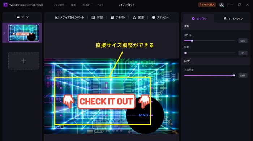Open the 図形 shapes tool
The image size is (253, 141).
click(x=138, y=17)
